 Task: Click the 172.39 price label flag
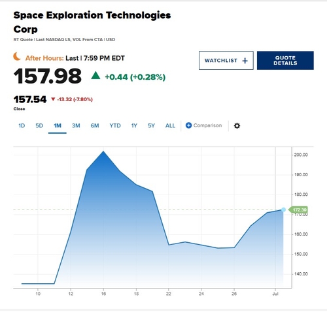click(298, 210)
